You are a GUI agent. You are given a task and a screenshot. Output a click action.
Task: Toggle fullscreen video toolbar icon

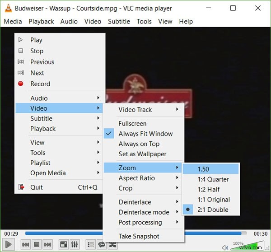tap(64, 244)
